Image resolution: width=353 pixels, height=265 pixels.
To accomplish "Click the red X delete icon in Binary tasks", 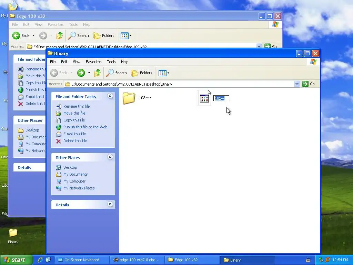I will (x=59, y=141).
